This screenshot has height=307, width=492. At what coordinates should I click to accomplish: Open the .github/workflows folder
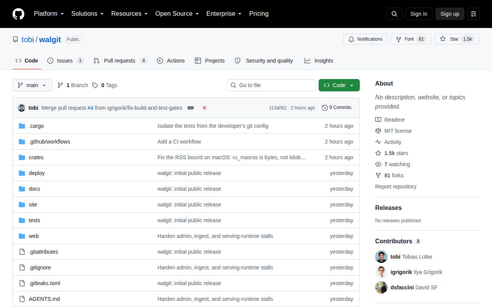50,142
